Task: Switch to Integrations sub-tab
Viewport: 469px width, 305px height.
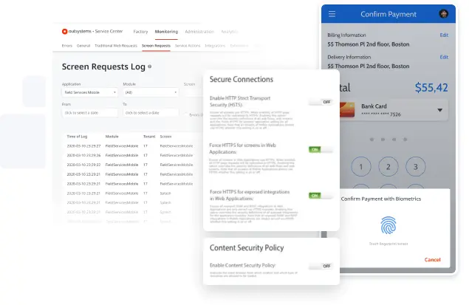Action: 215,46
